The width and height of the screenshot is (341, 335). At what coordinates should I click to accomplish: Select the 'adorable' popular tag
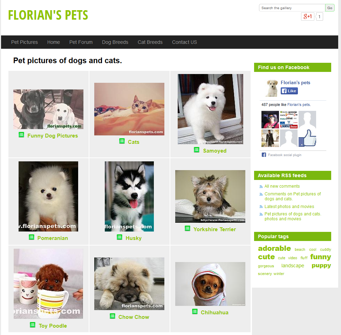coord(274,248)
